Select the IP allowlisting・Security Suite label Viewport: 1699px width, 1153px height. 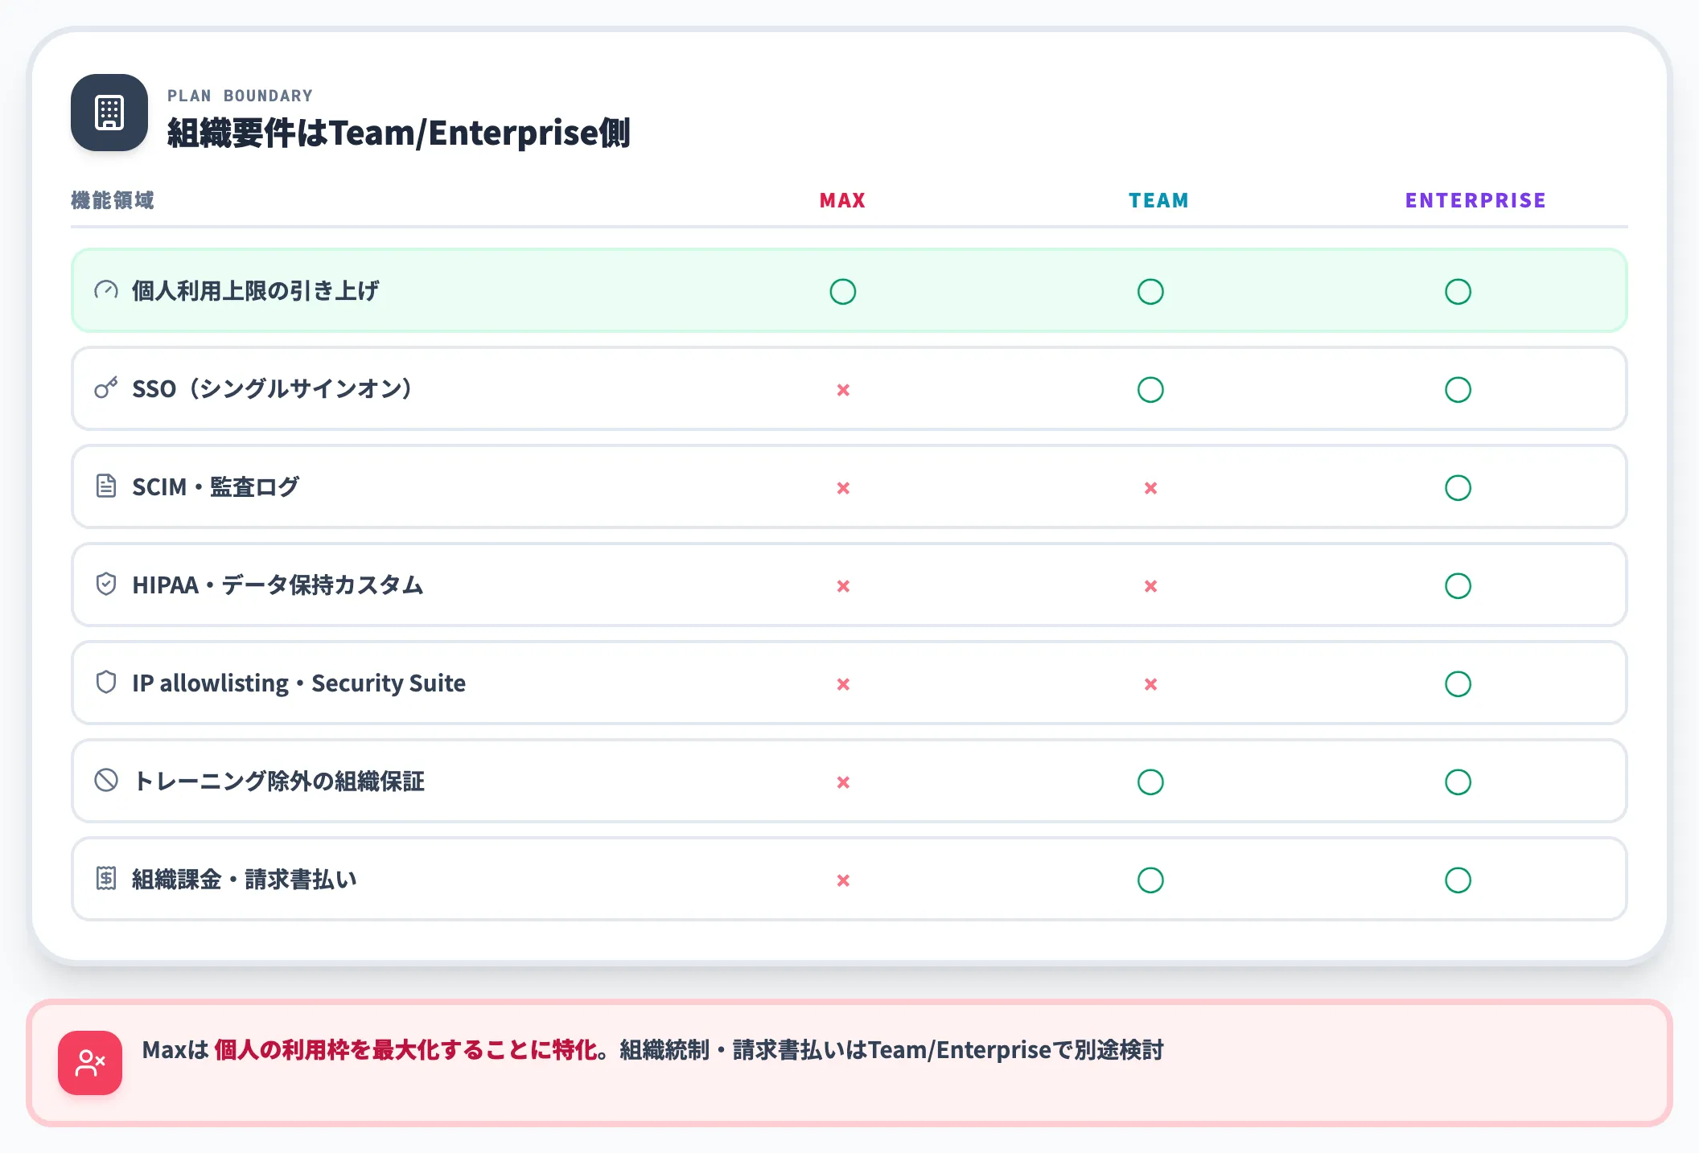(298, 683)
